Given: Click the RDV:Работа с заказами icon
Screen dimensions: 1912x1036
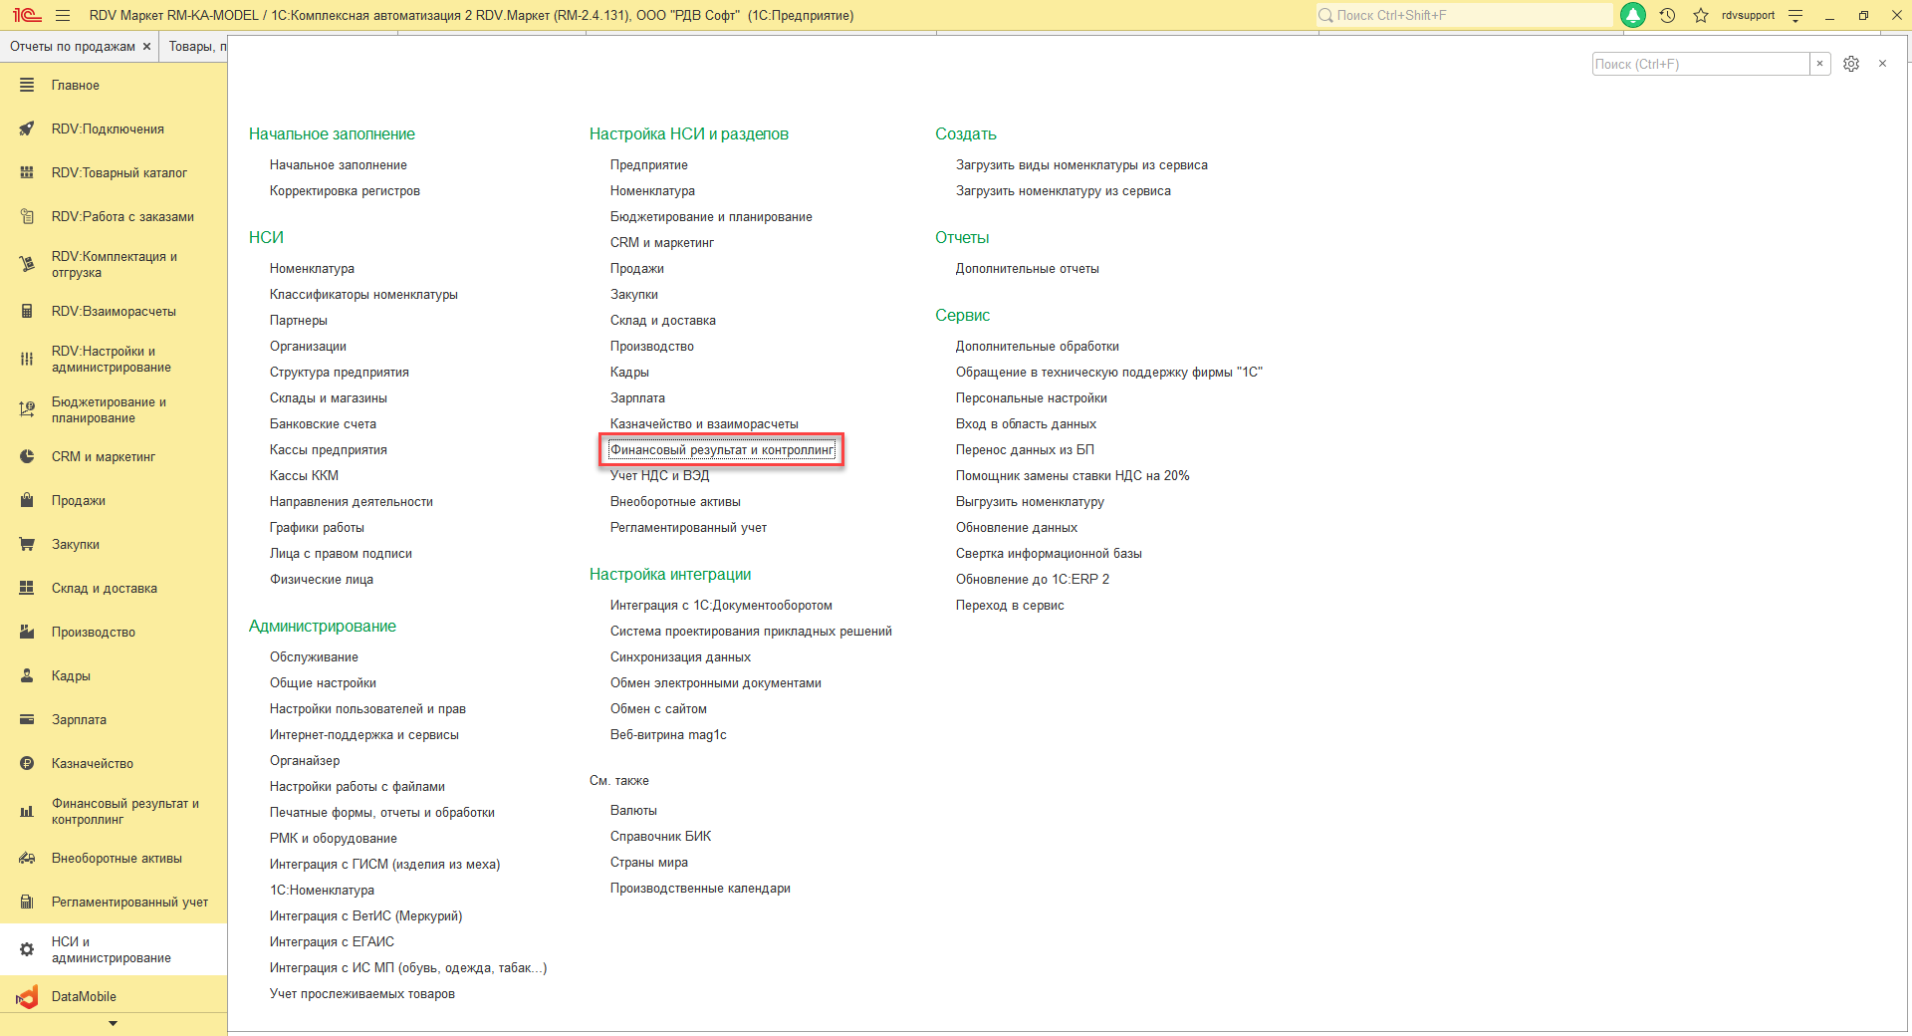Looking at the screenshot, I should pos(27,217).
